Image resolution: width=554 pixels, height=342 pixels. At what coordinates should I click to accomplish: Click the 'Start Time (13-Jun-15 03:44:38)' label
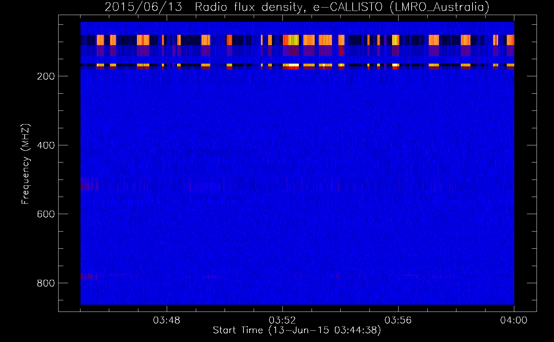tap(297, 330)
